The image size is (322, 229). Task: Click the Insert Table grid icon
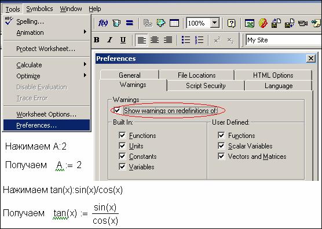coord(174,23)
